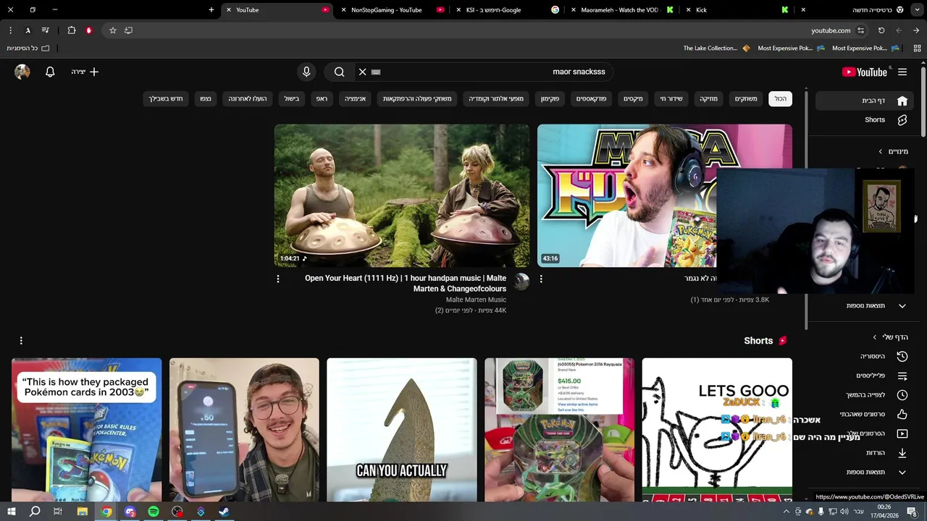This screenshot has width=927, height=521.
Task: Open the Shorts shelf options menu
Action: pos(21,340)
